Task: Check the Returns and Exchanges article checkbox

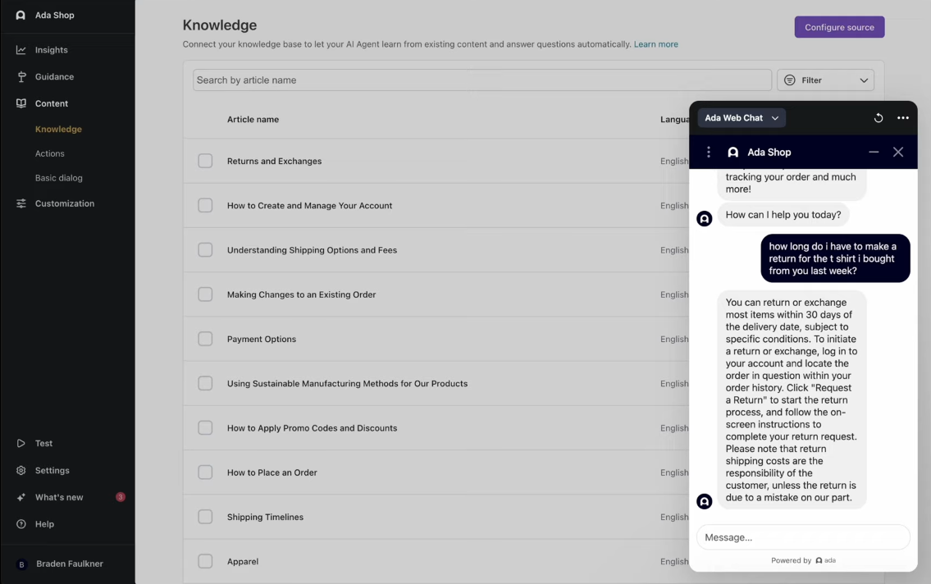Action: [x=205, y=161]
